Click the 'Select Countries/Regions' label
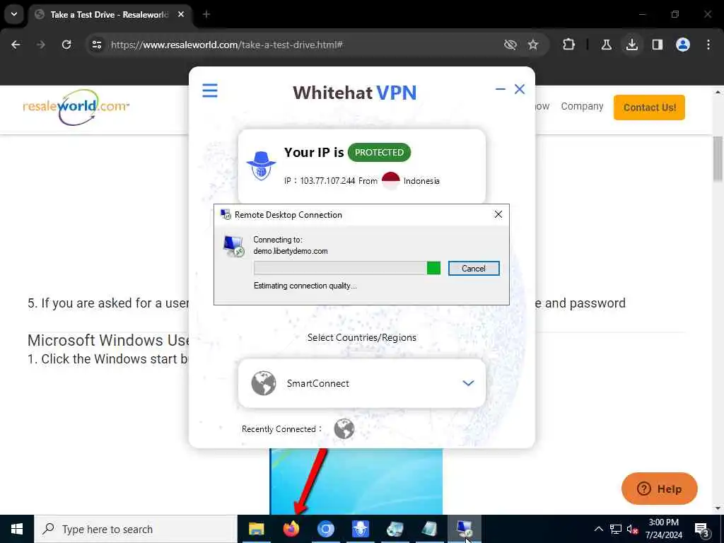The image size is (724, 543). point(361,337)
